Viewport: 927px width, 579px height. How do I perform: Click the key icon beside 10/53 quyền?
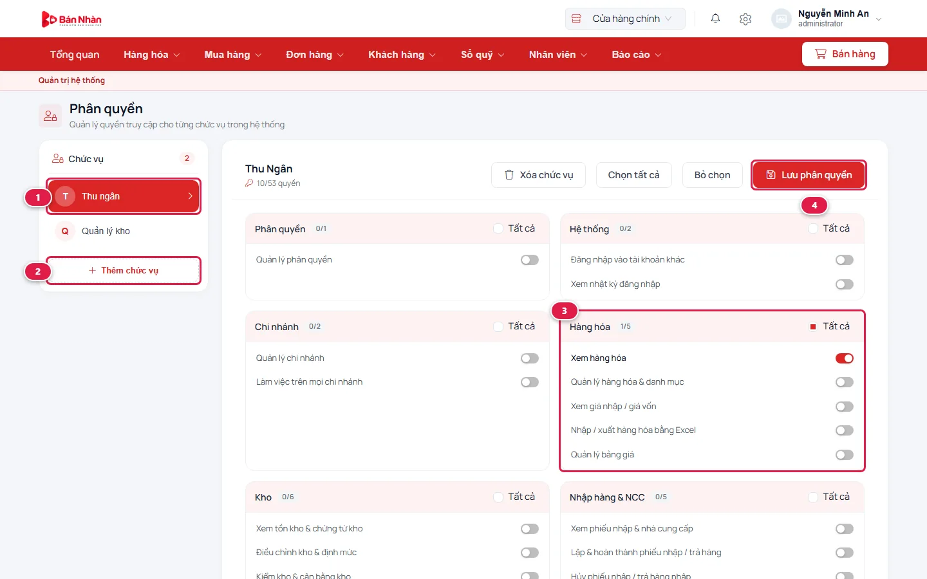[x=249, y=183]
